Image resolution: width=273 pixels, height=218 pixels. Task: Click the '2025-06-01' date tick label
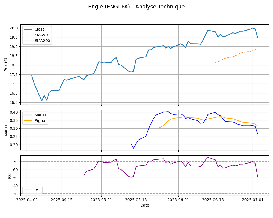click(178, 200)
